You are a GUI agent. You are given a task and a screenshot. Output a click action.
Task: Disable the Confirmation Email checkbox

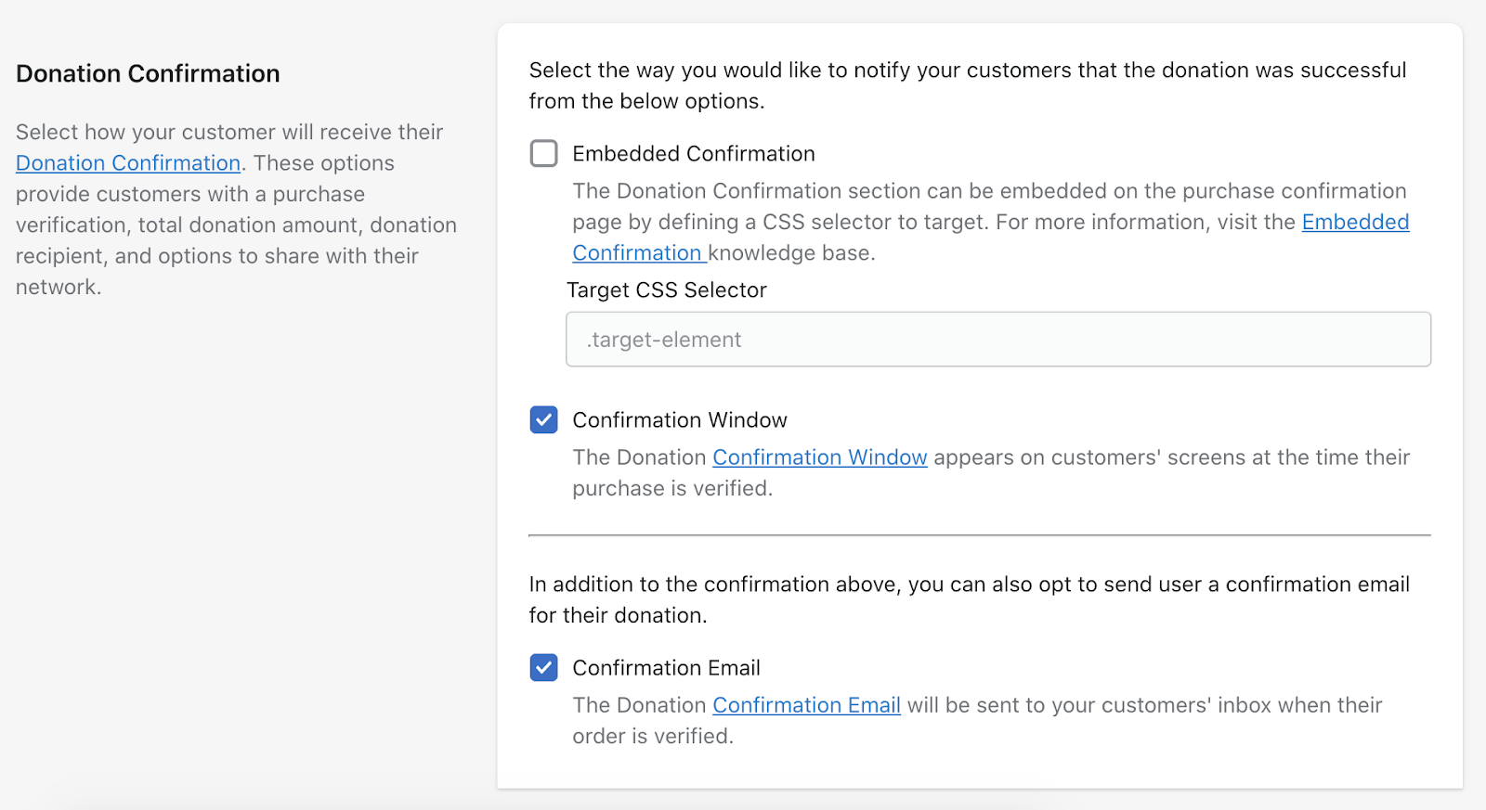click(x=543, y=667)
